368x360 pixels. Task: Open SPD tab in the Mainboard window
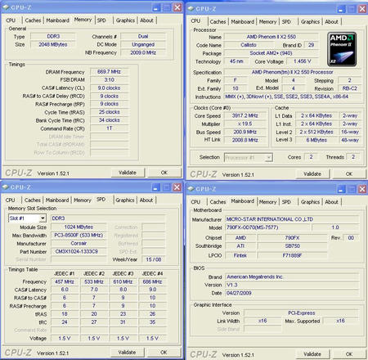[x=286, y=202]
